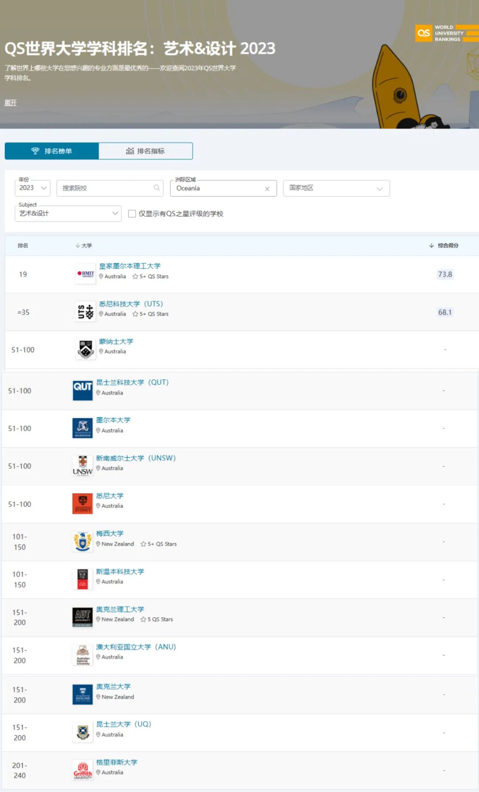Open 悉尼大学 link
Viewport: 479px width, 792px height.
pos(110,496)
